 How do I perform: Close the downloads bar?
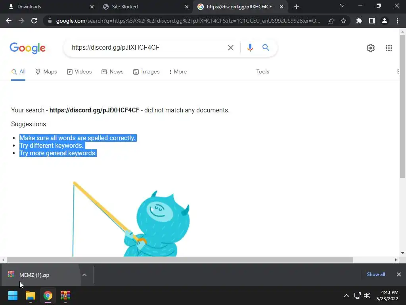pos(398,274)
